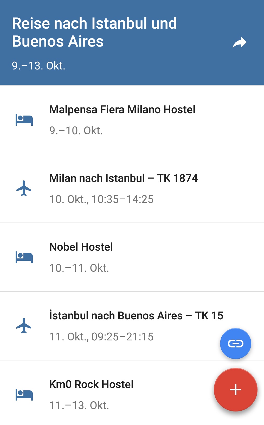Tap the 9.–10. Okt. hostel dates
This screenshot has height=425, width=264.
coord(76,131)
